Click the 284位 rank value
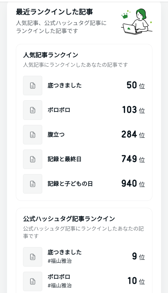168x293 pixels. (x=133, y=135)
